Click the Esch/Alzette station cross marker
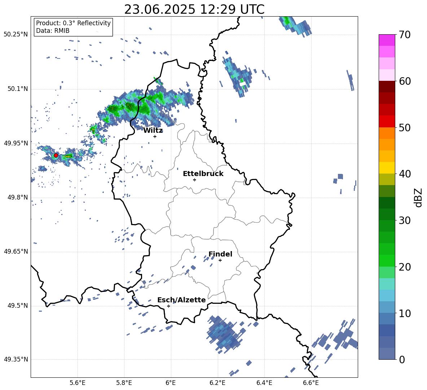Screen dimensions: 427x390 168,306
